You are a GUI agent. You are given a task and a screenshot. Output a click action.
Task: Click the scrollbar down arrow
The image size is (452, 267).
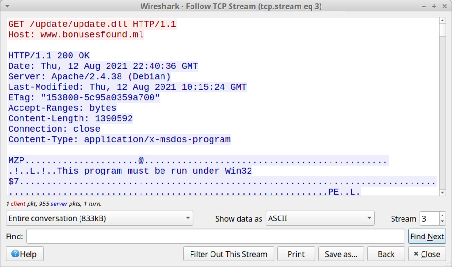442,192
